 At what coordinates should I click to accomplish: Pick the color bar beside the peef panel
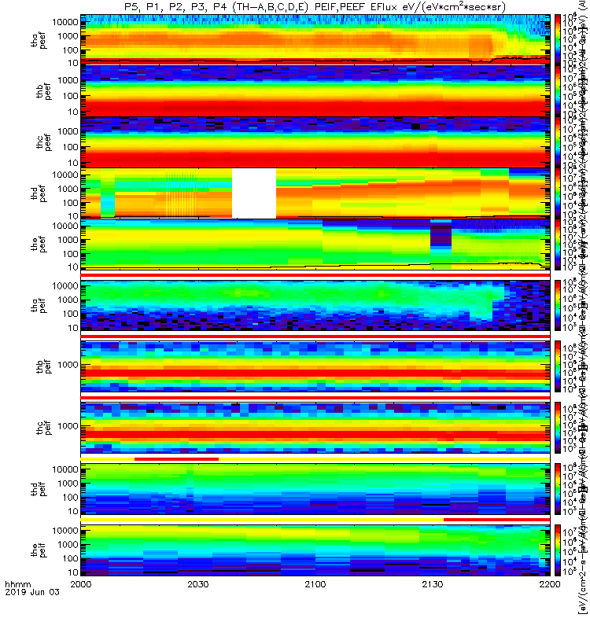(558, 245)
